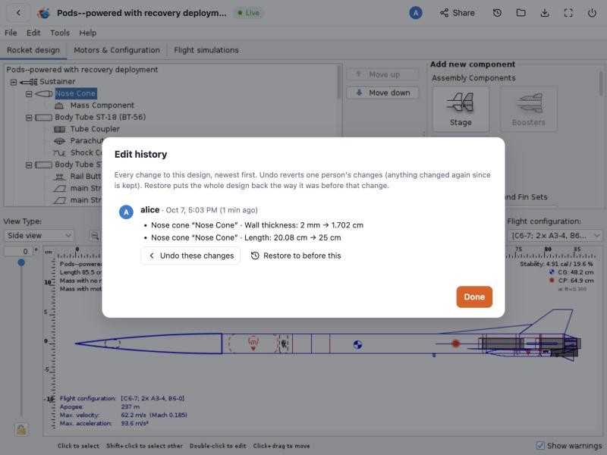The width and height of the screenshot is (607, 455).
Task: Click the power icon in header
Action: pyautogui.click(x=592, y=13)
